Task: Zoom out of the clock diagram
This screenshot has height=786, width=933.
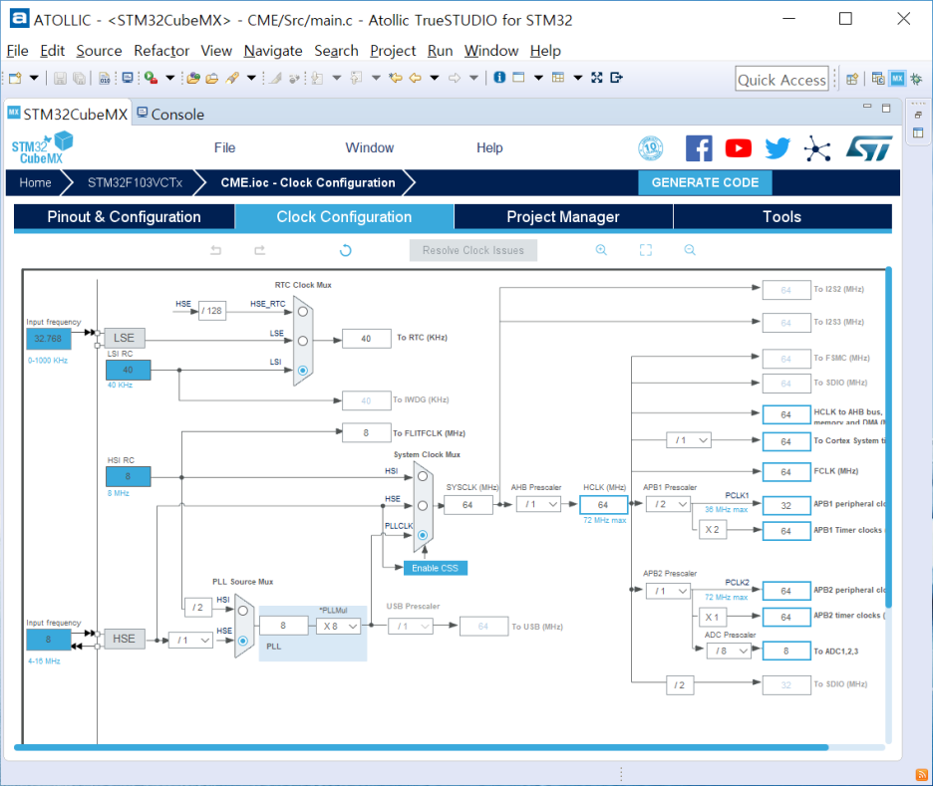Action: (690, 250)
